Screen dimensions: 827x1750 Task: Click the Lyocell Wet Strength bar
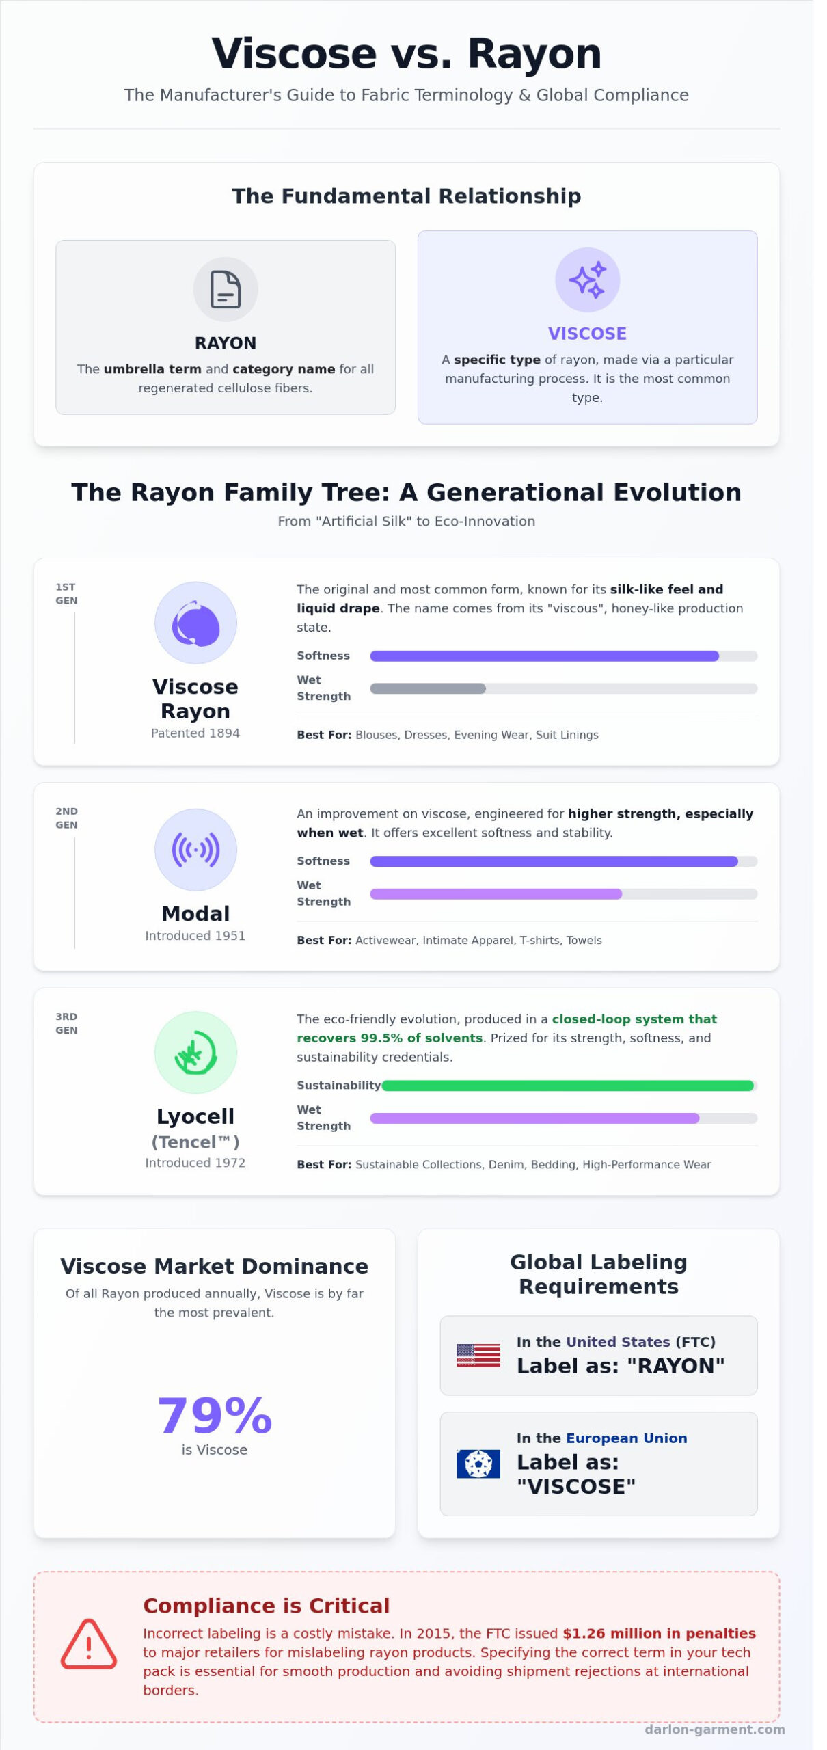[x=563, y=1118]
